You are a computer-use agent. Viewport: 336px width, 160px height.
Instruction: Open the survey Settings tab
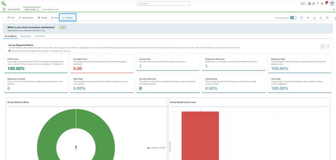(42, 18)
